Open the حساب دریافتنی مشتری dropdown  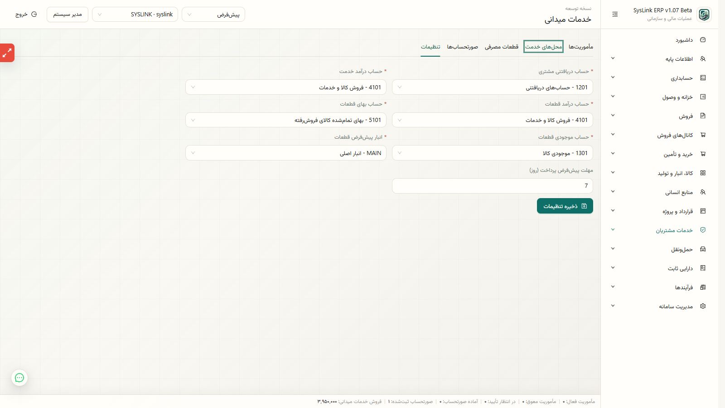pos(492,87)
